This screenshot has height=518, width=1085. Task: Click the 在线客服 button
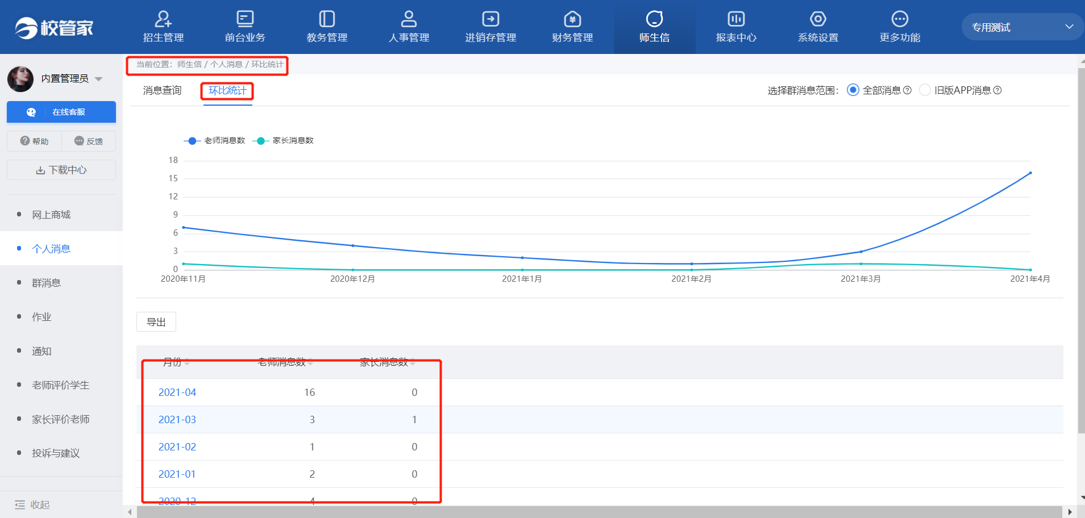click(61, 112)
